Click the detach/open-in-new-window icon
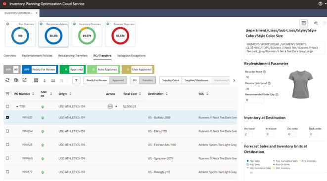This screenshot has width=327, height=181. pyautogui.click(x=24, y=80)
